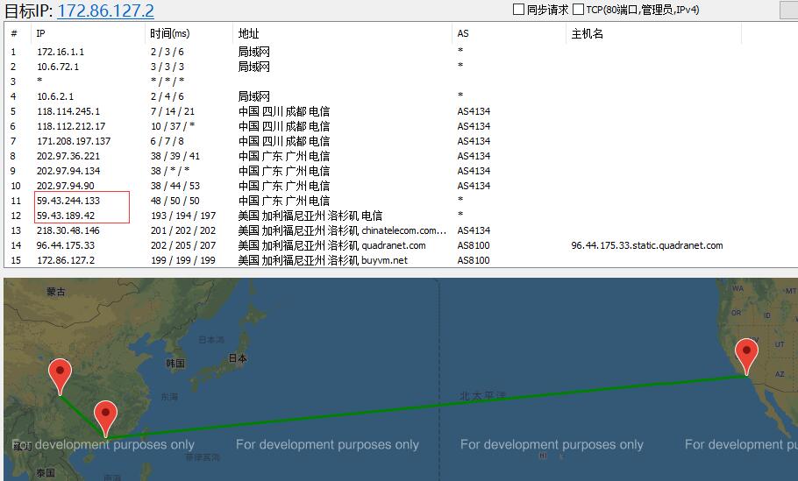Select hop row with IP 59.43.189.42
The image size is (798, 481).
pos(401,216)
